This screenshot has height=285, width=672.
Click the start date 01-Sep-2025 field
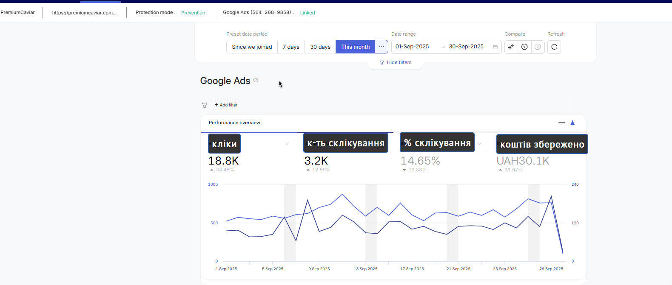pyautogui.click(x=412, y=47)
